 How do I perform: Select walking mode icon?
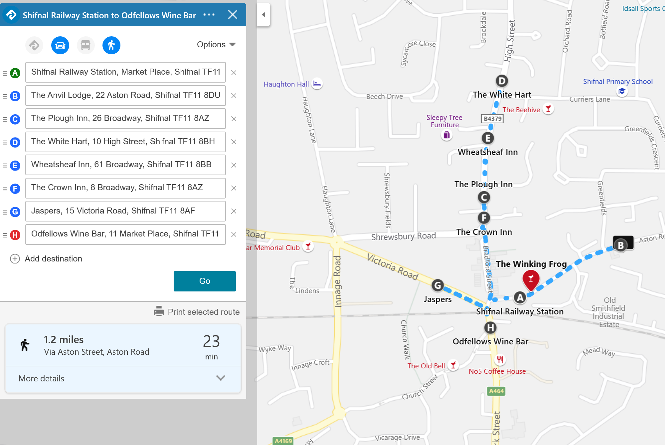tap(111, 45)
